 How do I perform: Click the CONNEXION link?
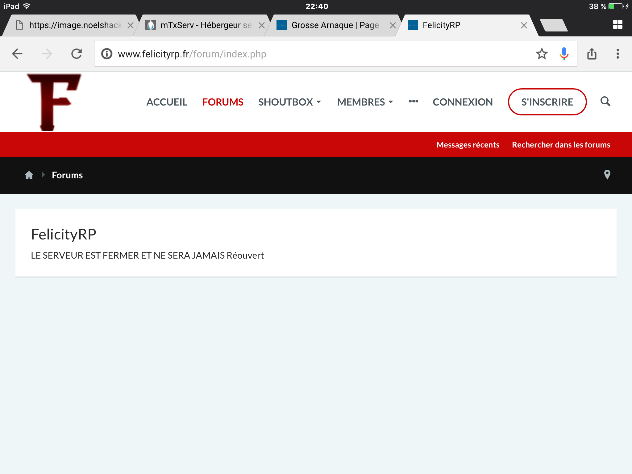(x=463, y=102)
